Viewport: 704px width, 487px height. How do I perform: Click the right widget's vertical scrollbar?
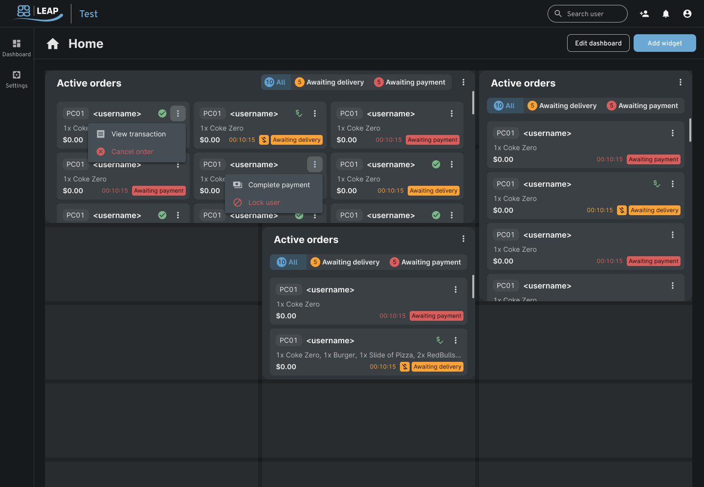pos(690,130)
